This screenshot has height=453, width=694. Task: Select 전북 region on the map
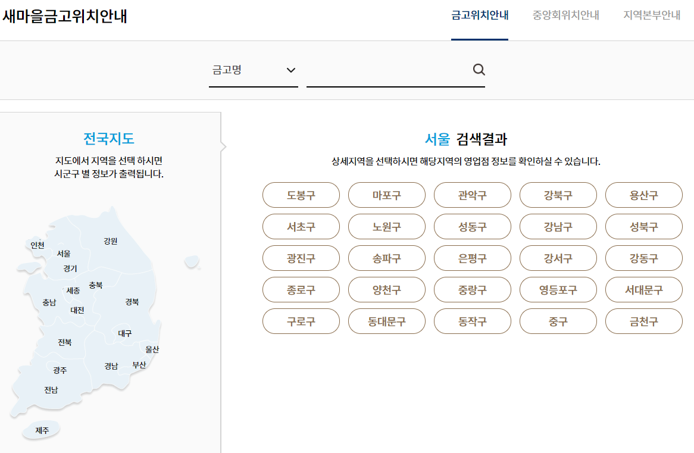pyautogui.click(x=65, y=342)
